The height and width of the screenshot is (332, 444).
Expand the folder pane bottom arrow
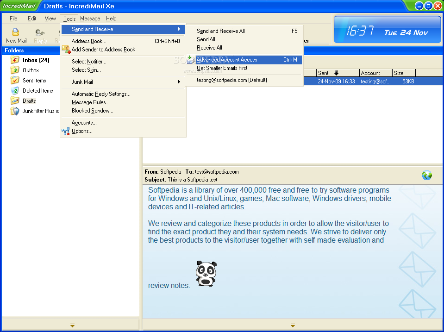[73, 325]
